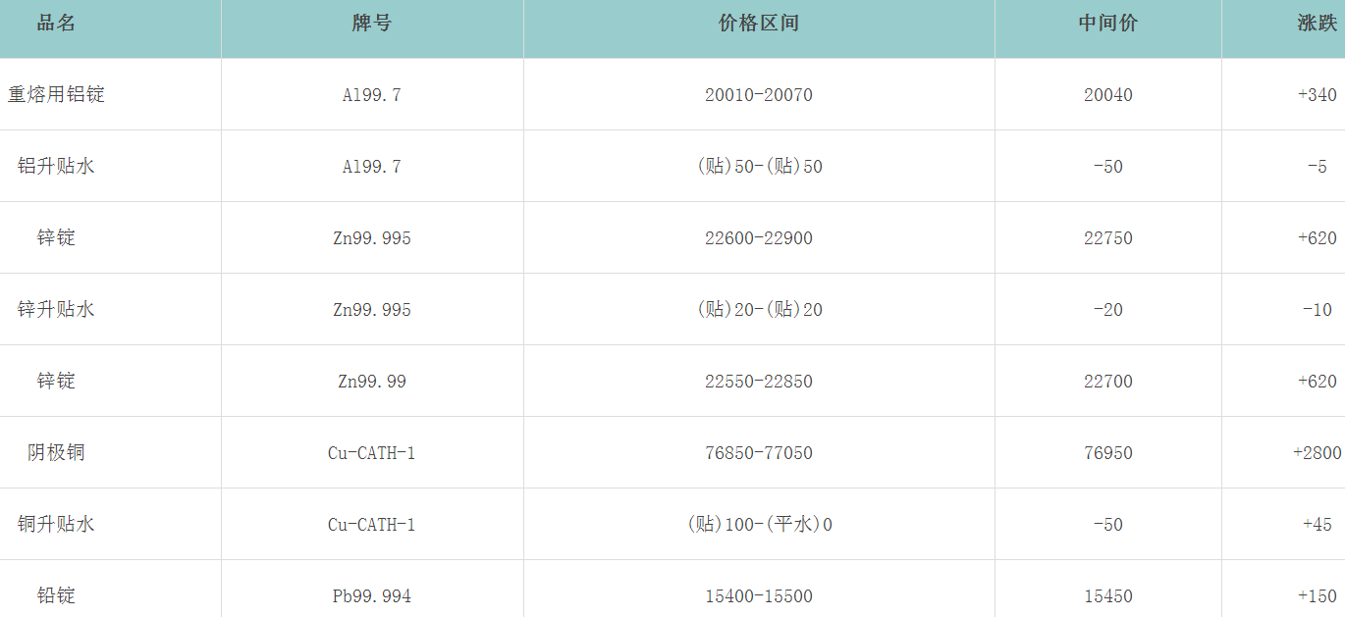This screenshot has width=1345, height=617.
Task: Click the 22600-22900 price range cell
Action: 758,238
